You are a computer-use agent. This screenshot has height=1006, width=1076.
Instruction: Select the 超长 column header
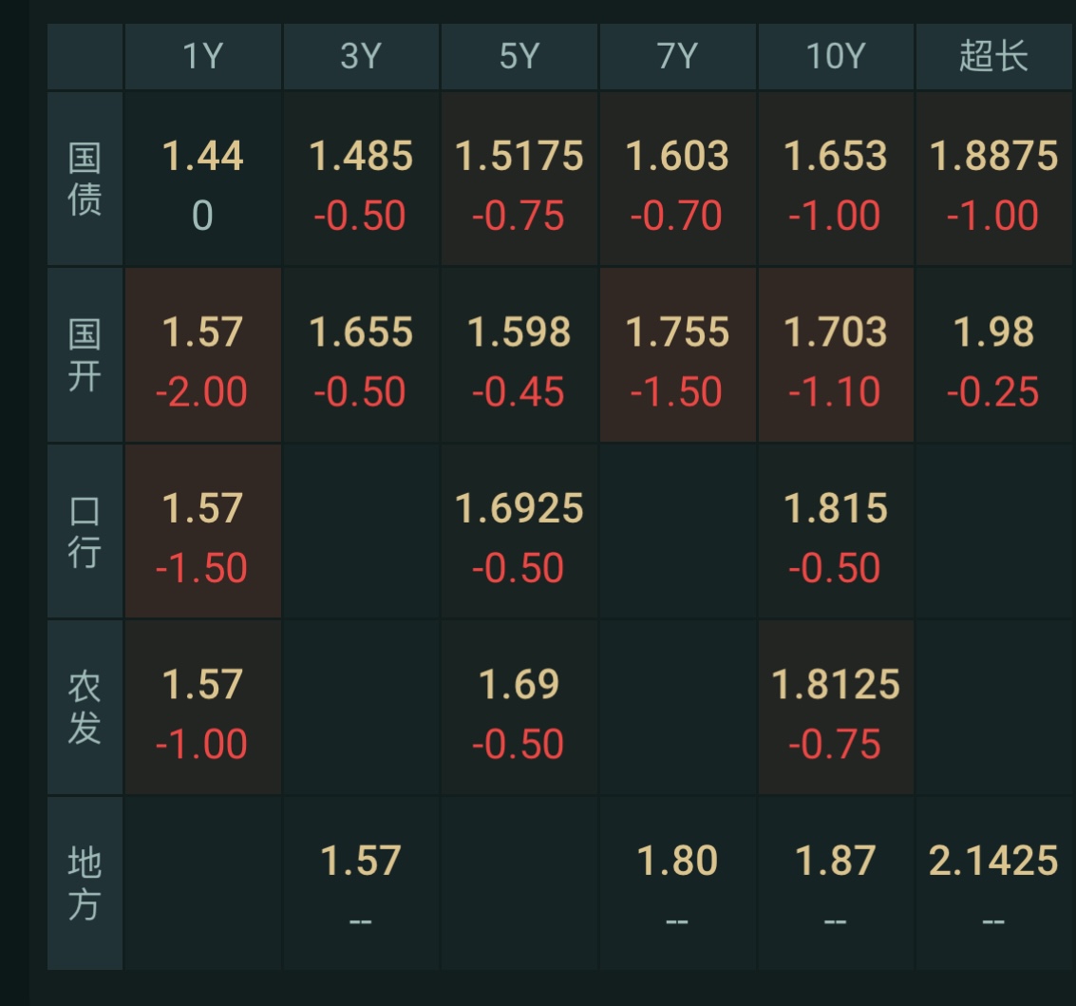pos(993,58)
